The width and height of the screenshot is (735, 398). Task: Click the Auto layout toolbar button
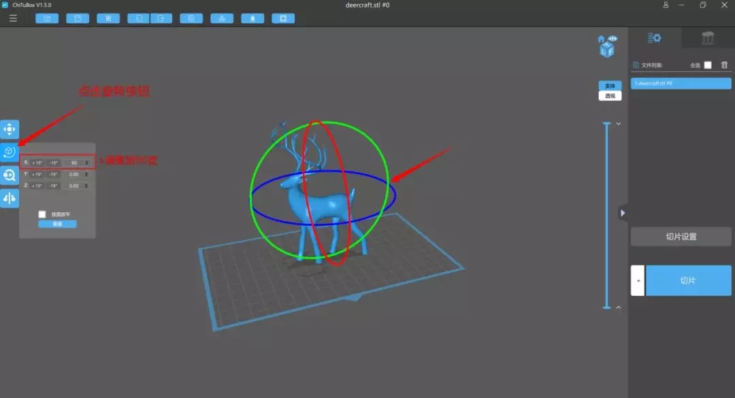222,18
